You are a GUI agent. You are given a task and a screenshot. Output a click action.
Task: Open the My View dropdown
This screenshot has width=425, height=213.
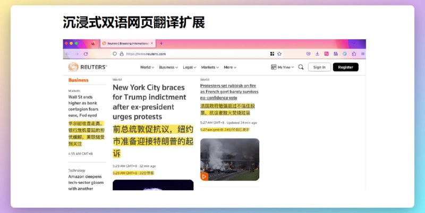click(x=283, y=67)
